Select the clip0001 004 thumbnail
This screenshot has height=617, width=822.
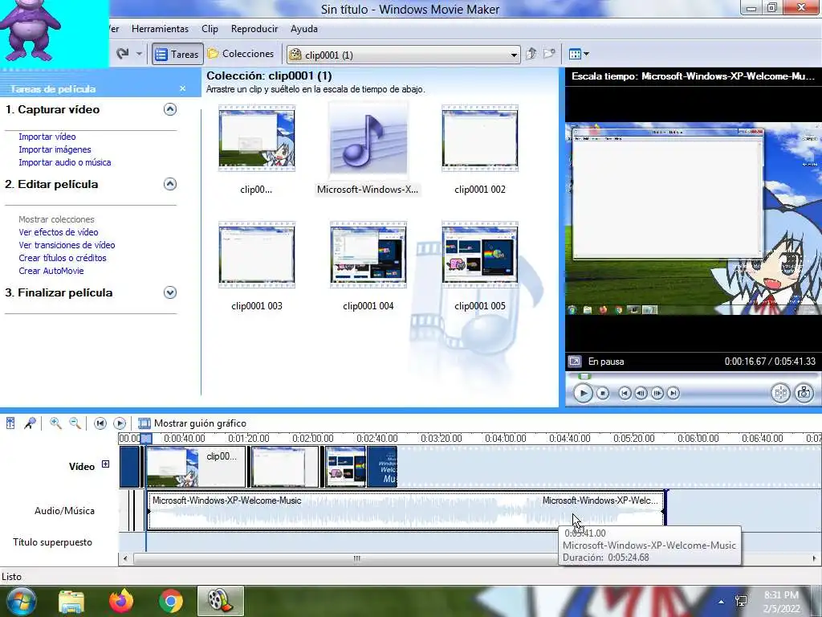(368, 255)
